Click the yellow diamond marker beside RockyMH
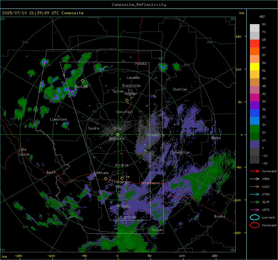278x260 pixels. 82,81
